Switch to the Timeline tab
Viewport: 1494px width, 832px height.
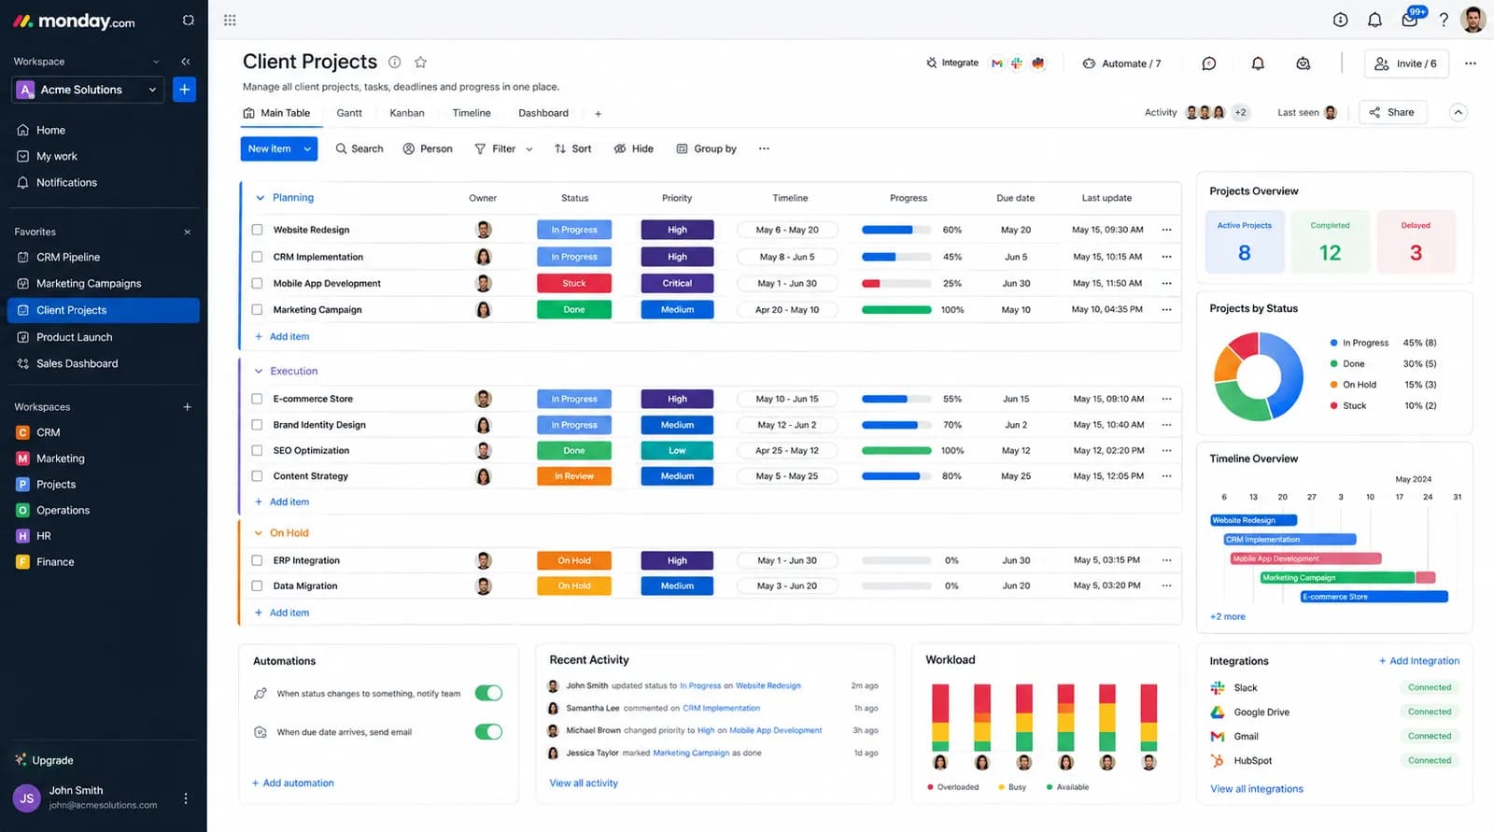pyautogui.click(x=472, y=113)
